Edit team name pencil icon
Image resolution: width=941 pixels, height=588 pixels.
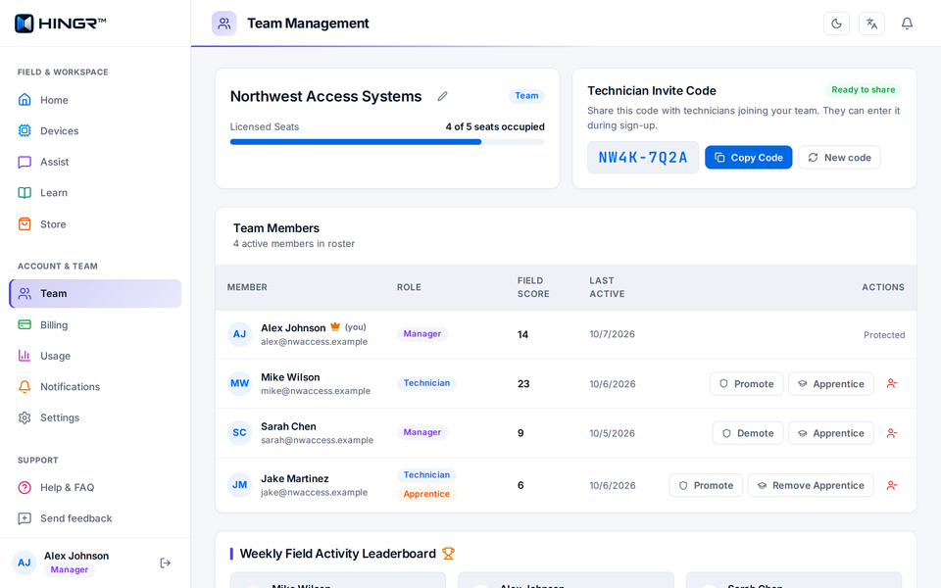[x=442, y=96]
